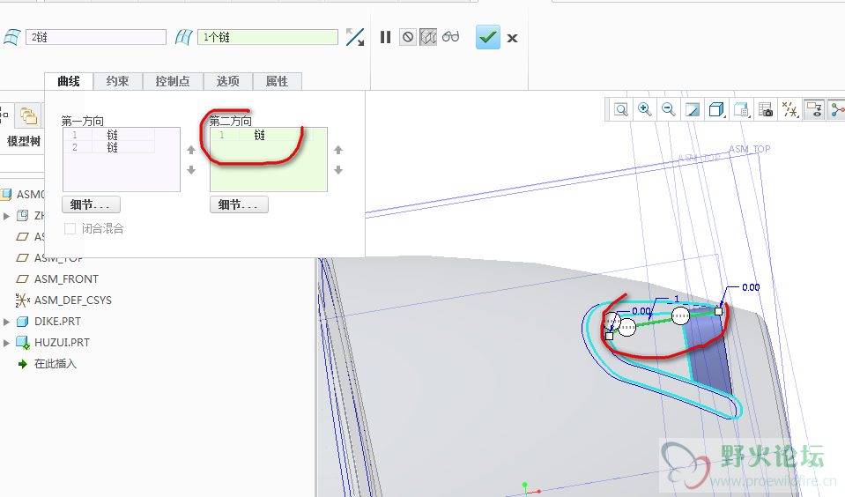Select the no-preview mode icon
Image resolution: width=845 pixels, height=497 pixels.
pos(408,37)
